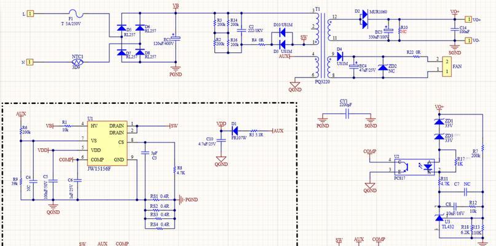Select the EC4 47uF/25V capacitor symbol
The width and height of the screenshot is (496, 246).
355,66
